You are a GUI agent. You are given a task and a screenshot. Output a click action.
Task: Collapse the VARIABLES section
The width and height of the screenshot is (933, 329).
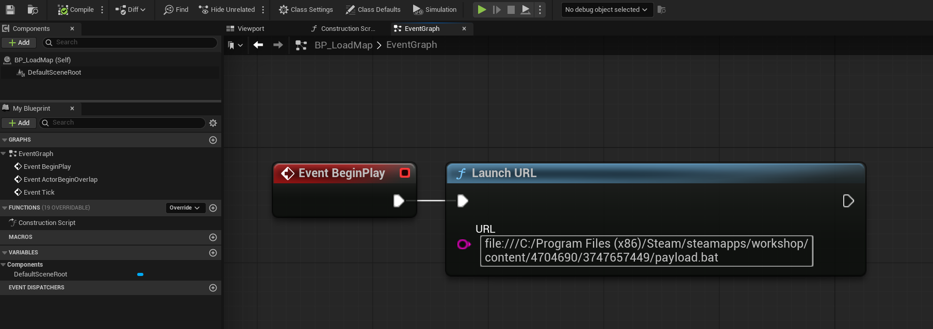pyautogui.click(x=5, y=253)
